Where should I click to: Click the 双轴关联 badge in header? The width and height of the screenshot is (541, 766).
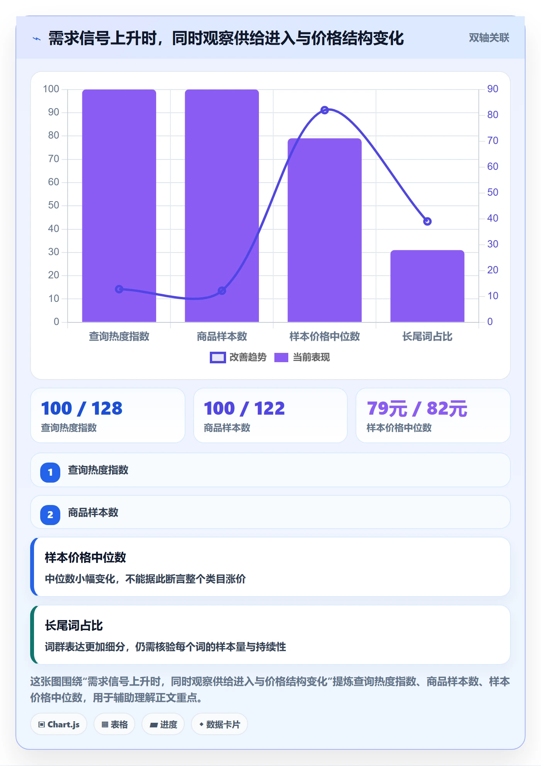click(489, 38)
